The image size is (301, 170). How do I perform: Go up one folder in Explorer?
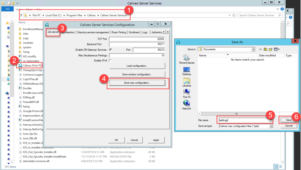(21, 15)
